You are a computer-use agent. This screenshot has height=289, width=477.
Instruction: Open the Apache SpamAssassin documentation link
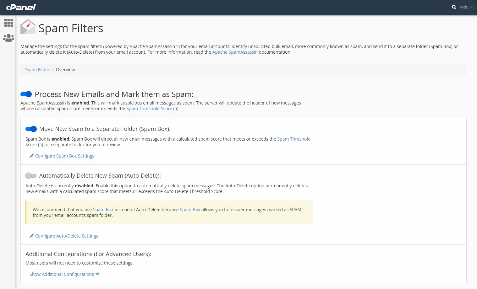235,52
